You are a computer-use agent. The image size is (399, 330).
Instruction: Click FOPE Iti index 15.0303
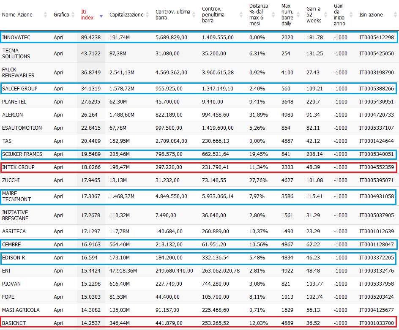coord(90,297)
